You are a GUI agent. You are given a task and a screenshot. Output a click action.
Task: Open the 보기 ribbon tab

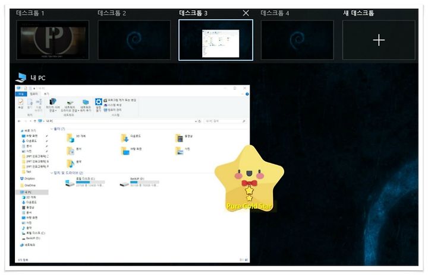46,94
